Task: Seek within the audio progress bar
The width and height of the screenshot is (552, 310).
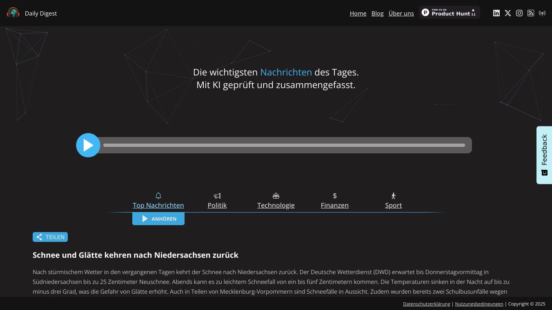Action: point(284,145)
